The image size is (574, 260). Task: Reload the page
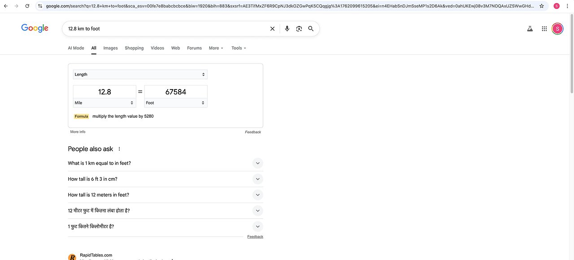27,6
